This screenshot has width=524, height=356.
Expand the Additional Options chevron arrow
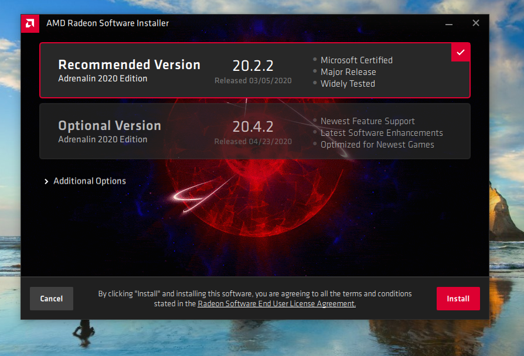(46, 182)
